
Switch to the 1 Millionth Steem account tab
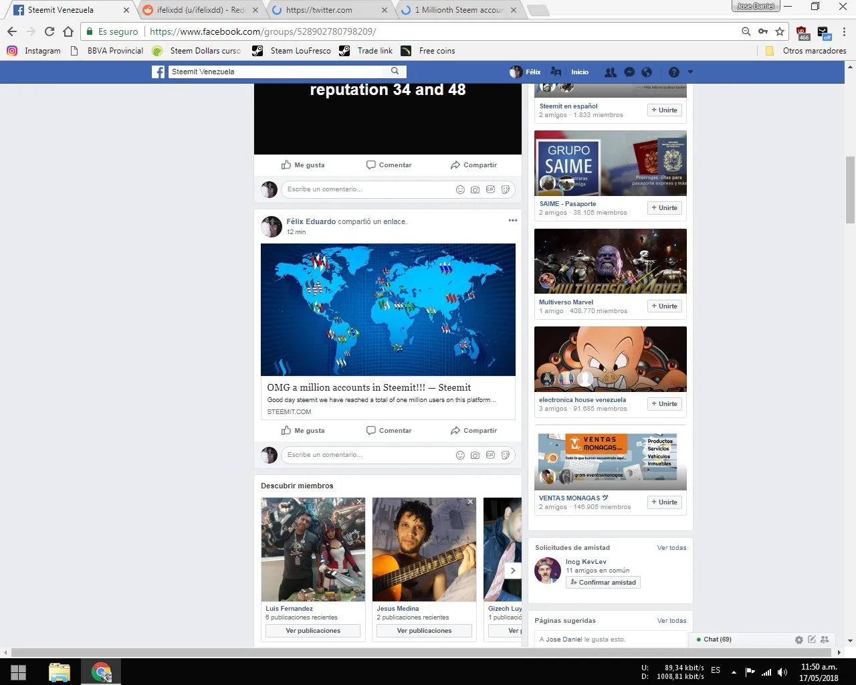pyautogui.click(x=458, y=10)
